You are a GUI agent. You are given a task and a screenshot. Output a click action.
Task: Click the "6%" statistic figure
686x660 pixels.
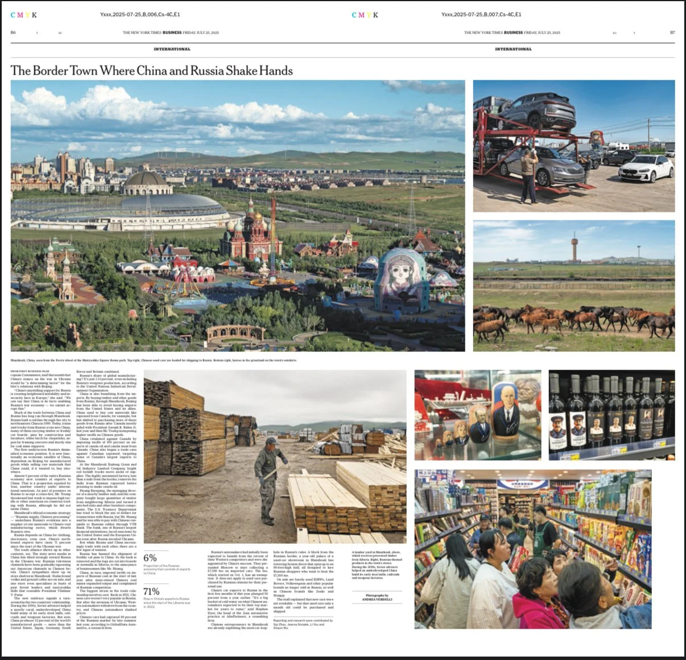point(150,558)
